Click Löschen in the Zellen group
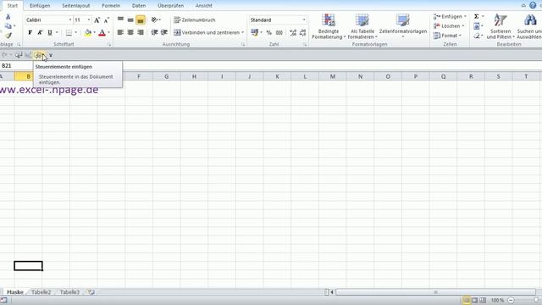The height and width of the screenshot is (305, 542). (x=449, y=26)
